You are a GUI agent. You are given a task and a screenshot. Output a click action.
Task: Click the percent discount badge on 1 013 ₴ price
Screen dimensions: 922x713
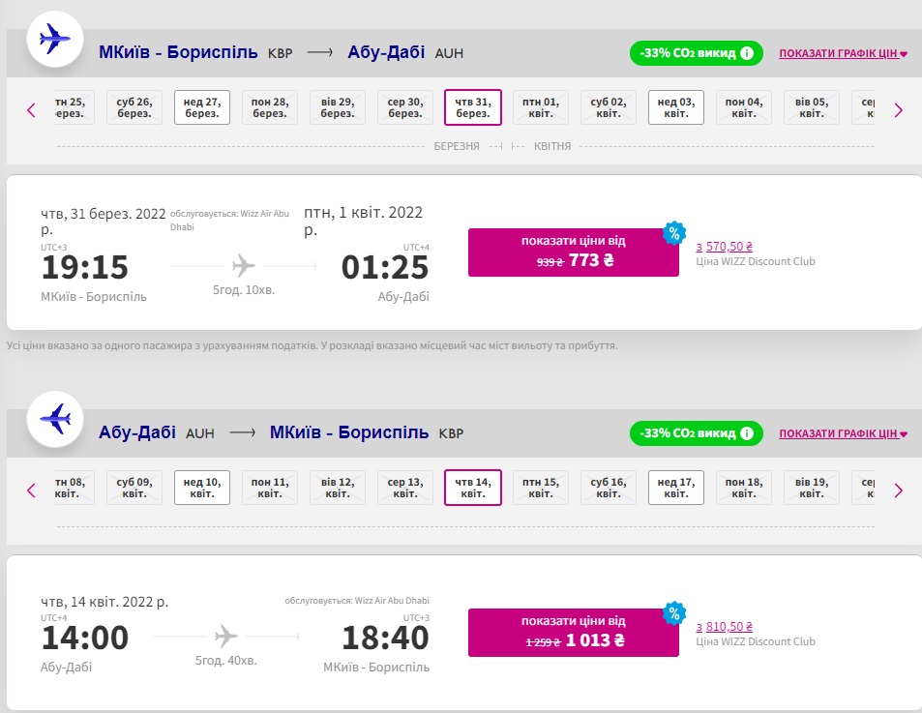click(673, 613)
